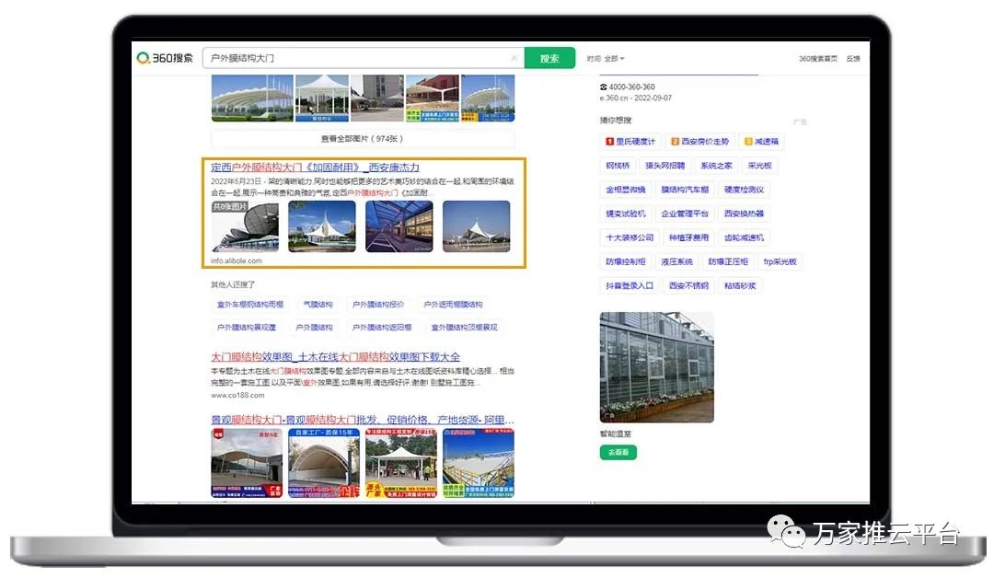Click the green 搜索 search button
Viewport: 994px width, 578px height.
coord(549,58)
